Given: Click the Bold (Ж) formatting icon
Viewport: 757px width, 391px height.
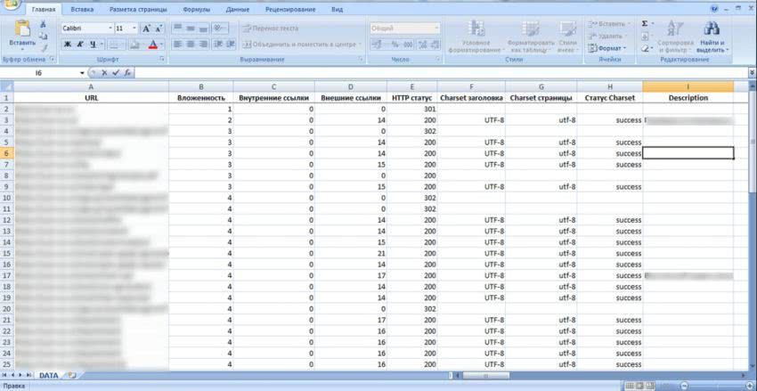Looking at the screenshot, I should [x=67, y=44].
